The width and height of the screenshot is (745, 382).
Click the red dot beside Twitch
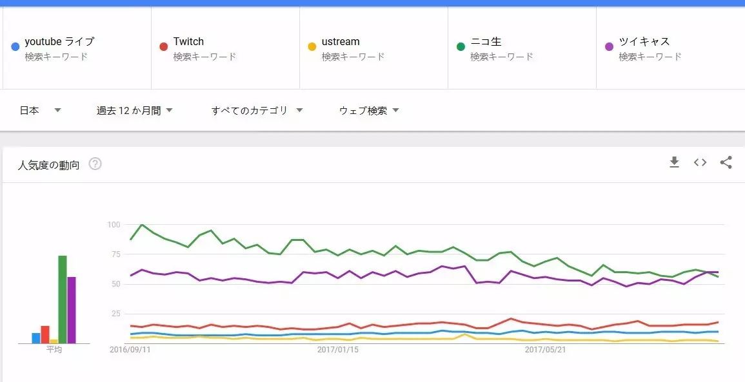pyautogui.click(x=164, y=46)
